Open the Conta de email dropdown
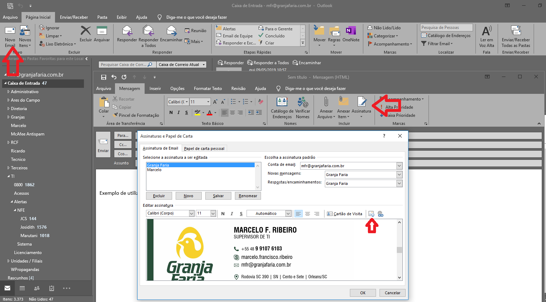The width and height of the screenshot is (546, 302). click(399, 165)
